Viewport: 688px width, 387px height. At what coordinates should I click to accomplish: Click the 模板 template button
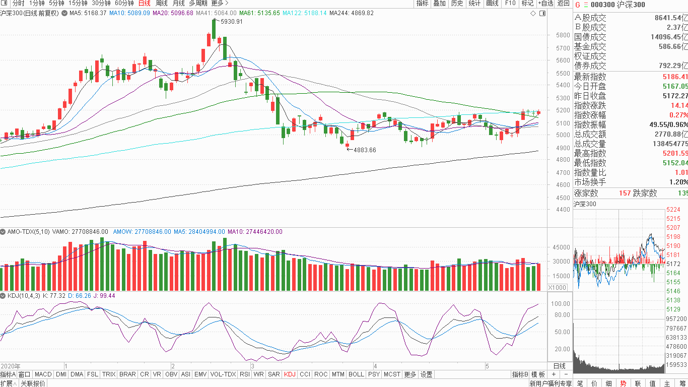pos(538,374)
